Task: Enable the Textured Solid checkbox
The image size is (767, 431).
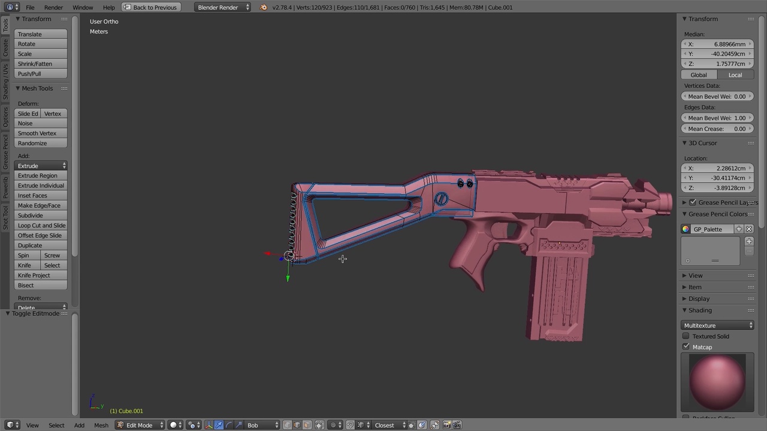Action: pyautogui.click(x=686, y=336)
